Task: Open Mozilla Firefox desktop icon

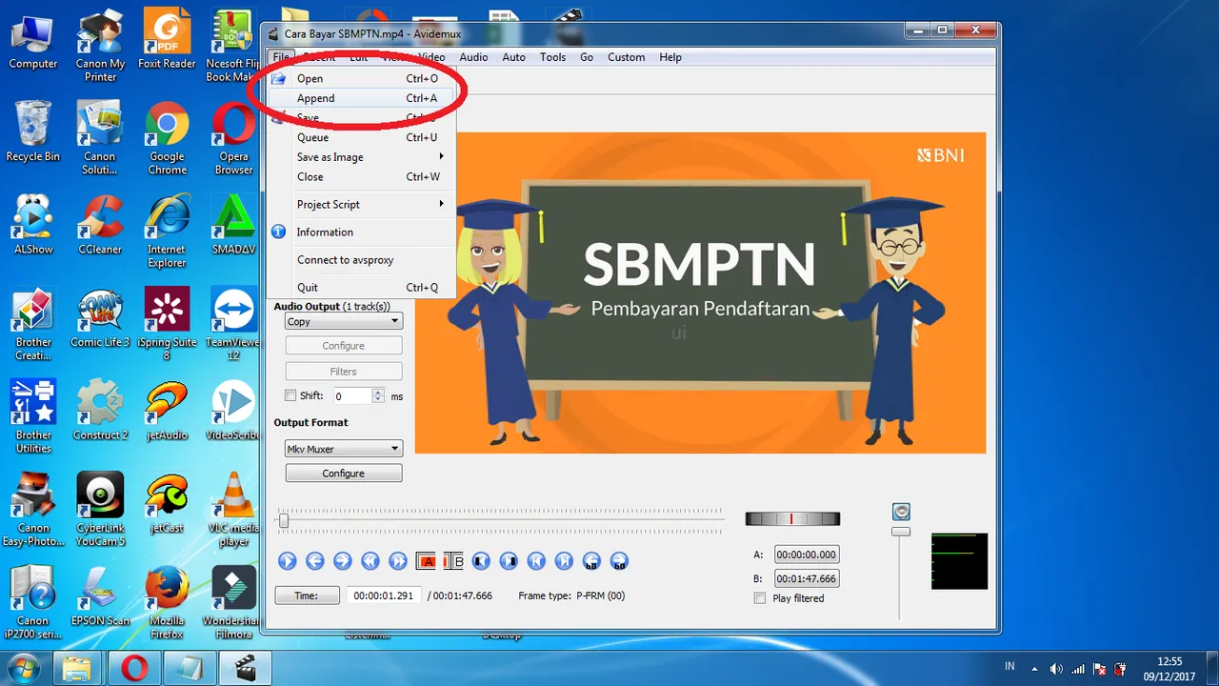Action: pyautogui.click(x=167, y=603)
